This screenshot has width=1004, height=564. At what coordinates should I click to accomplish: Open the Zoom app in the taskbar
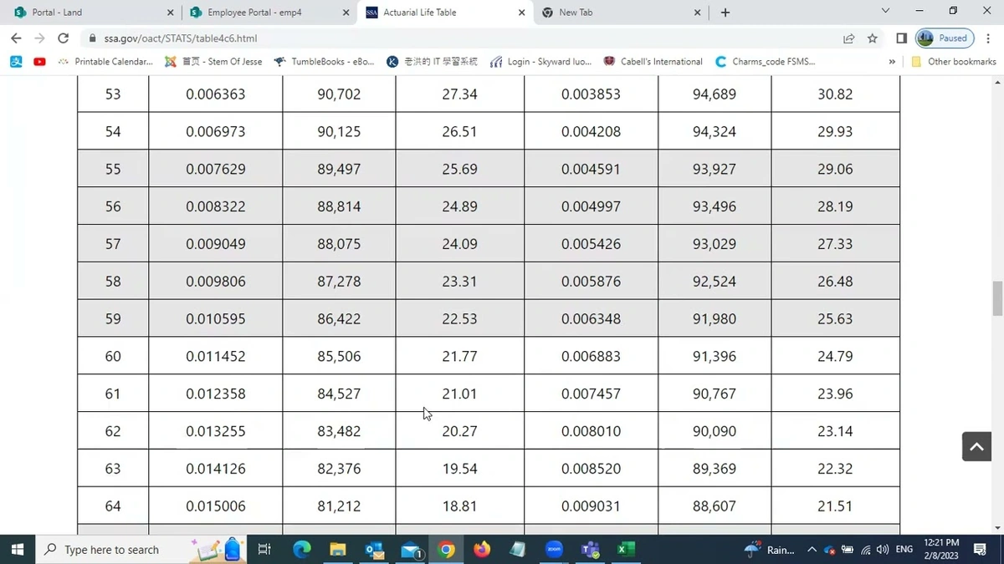point(554,549)
